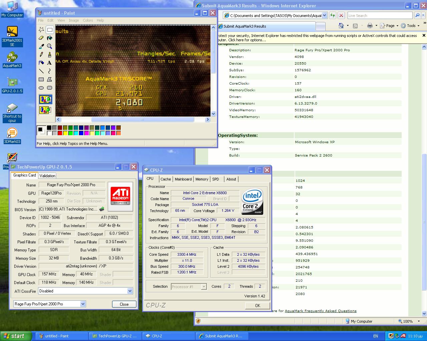Click the Close button in GPU-Z
This screenshot has width=427, height=341.
pos(124,304)
